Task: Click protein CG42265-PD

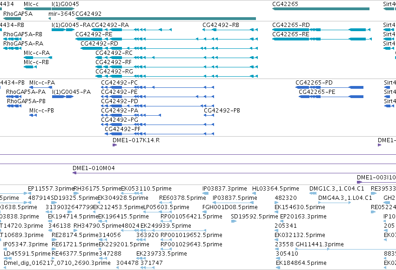Action: 329,87
